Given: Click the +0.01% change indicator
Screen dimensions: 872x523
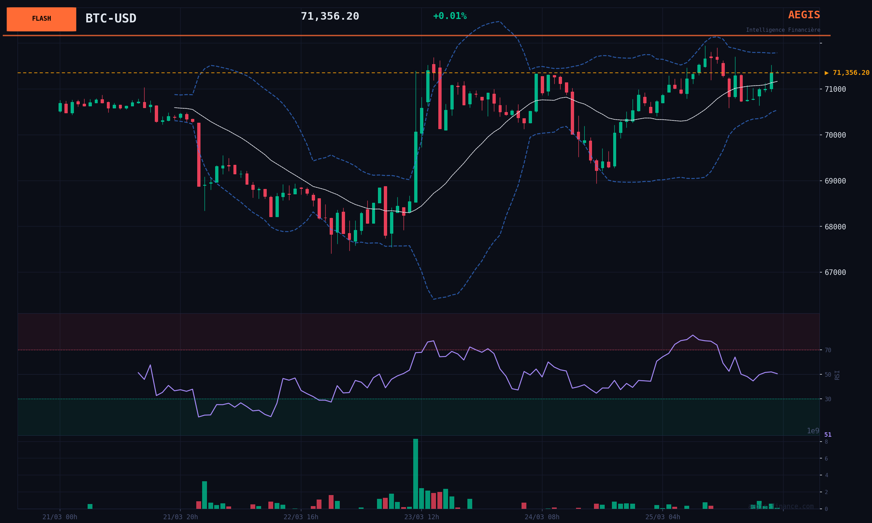Looking at the screenshot, I should [449, 16].
